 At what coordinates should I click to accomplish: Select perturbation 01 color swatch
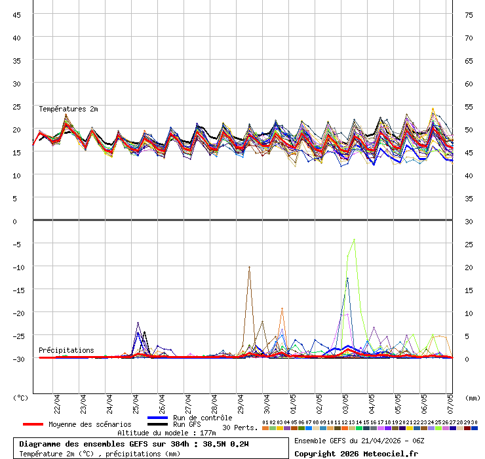point(265,428)
